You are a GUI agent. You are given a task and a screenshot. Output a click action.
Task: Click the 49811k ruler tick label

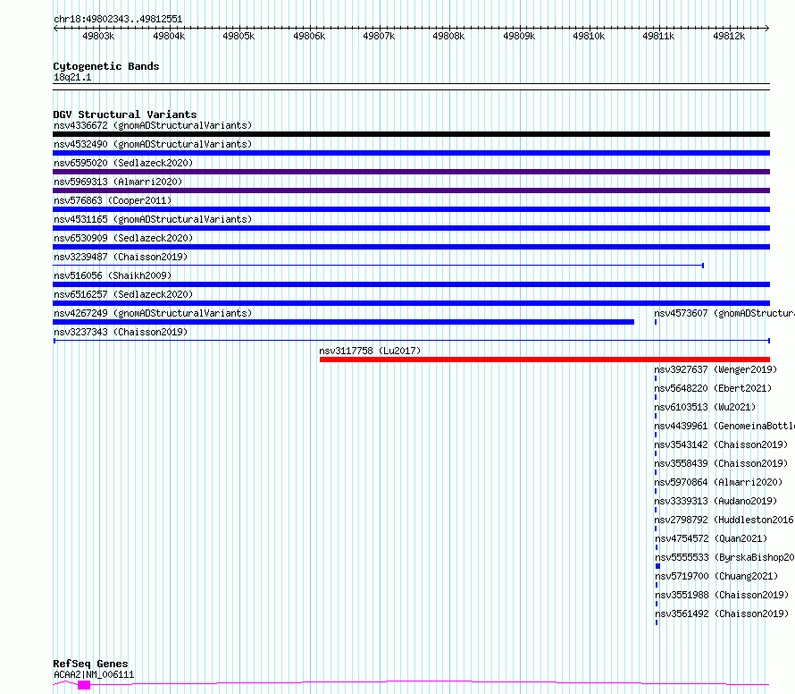(x=658, y=36)
